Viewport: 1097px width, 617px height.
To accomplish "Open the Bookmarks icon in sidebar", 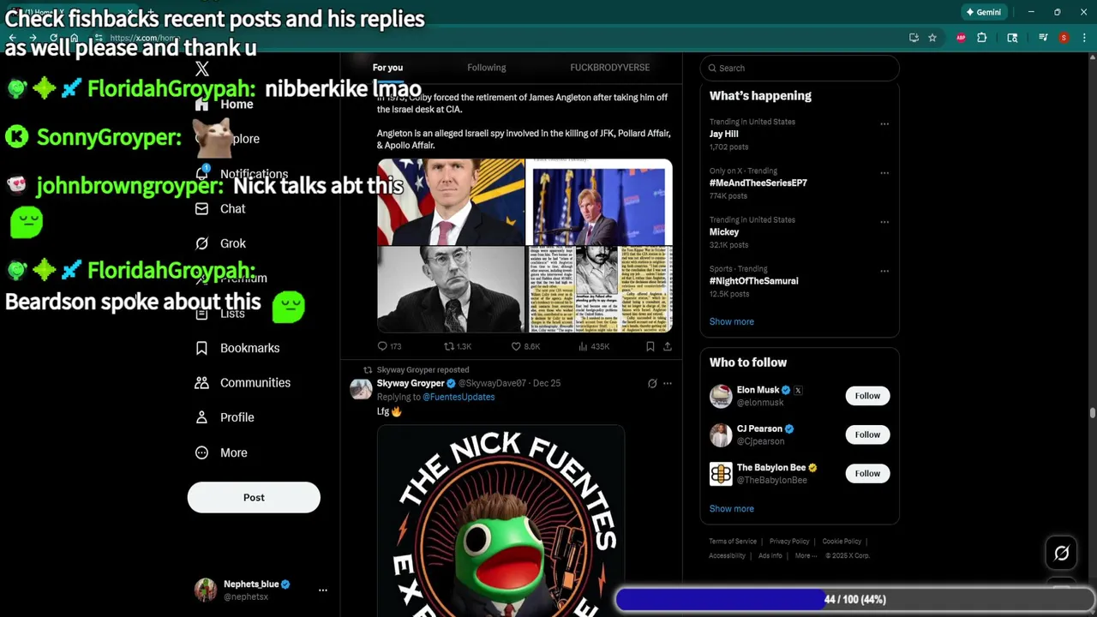I will click(x=201, y=348).
